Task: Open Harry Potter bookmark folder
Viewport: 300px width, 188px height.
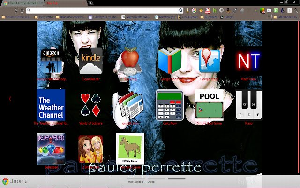Action: (44, 17)
